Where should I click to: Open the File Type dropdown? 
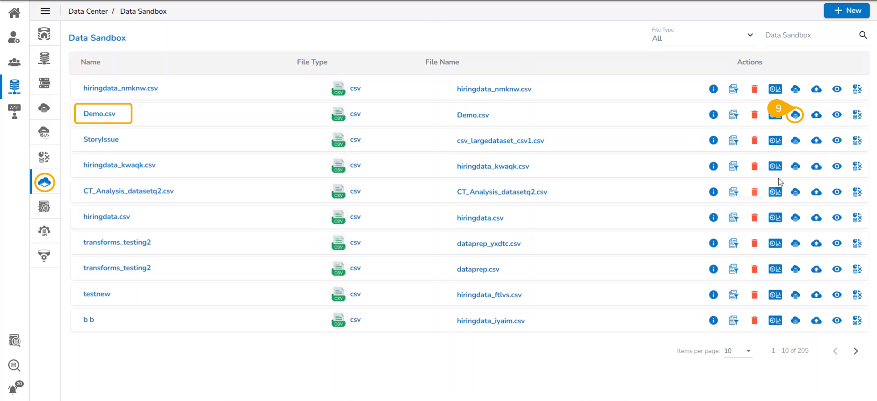[x=703, y=38]
